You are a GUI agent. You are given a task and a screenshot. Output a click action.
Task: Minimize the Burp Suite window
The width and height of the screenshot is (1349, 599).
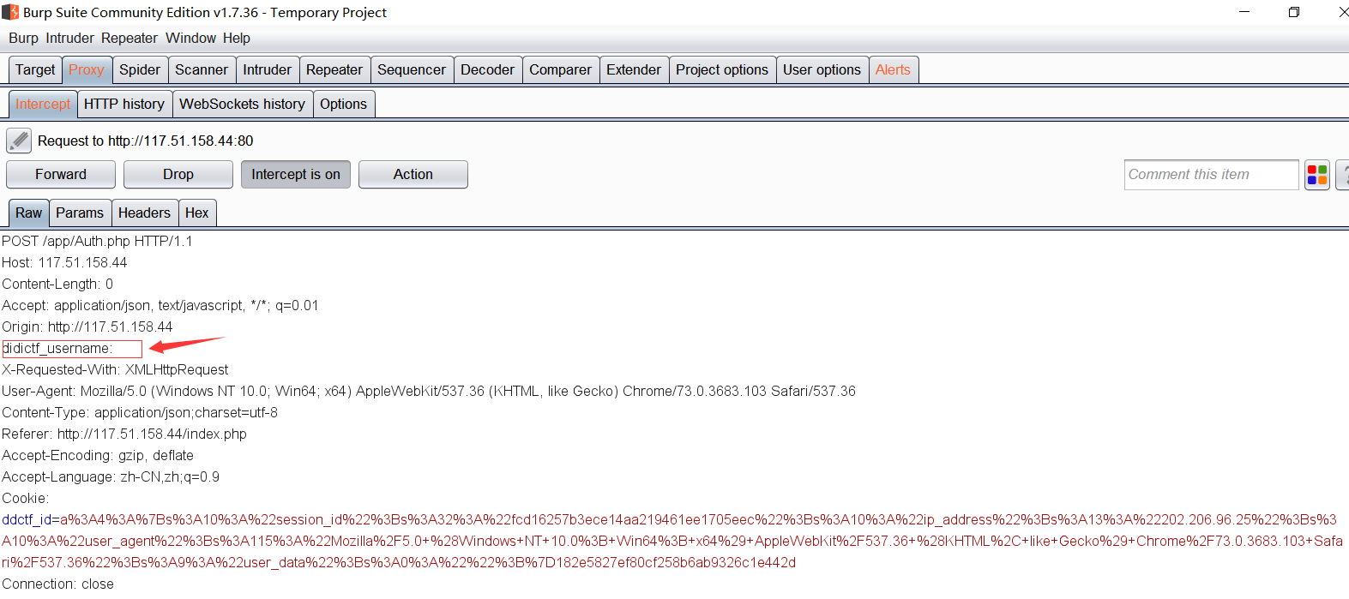click(x=1244, y=12)
